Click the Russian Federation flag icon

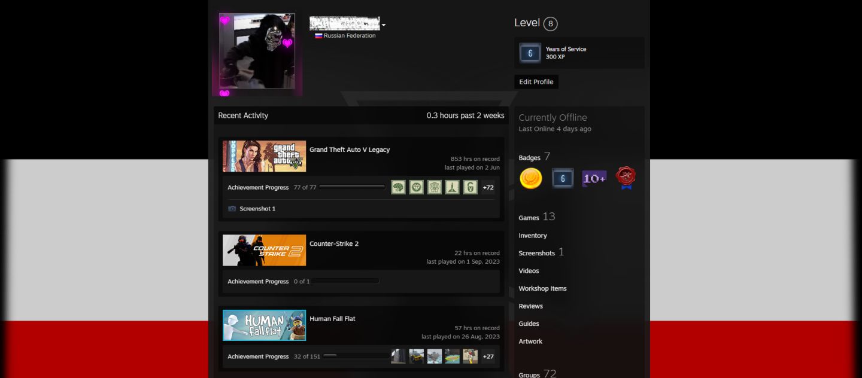318,36
